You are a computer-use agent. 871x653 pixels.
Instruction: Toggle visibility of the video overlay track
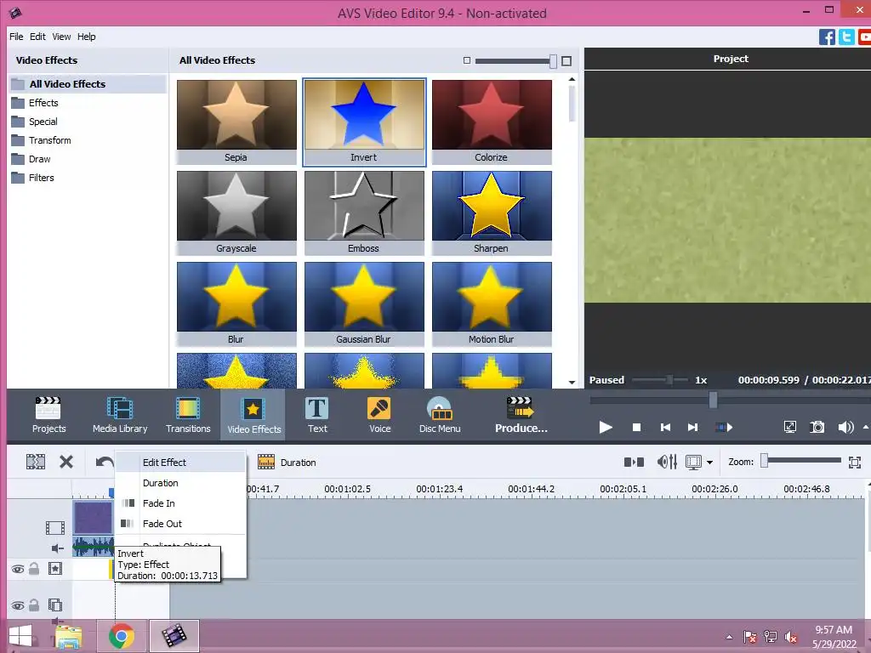[x=17, y=605]
